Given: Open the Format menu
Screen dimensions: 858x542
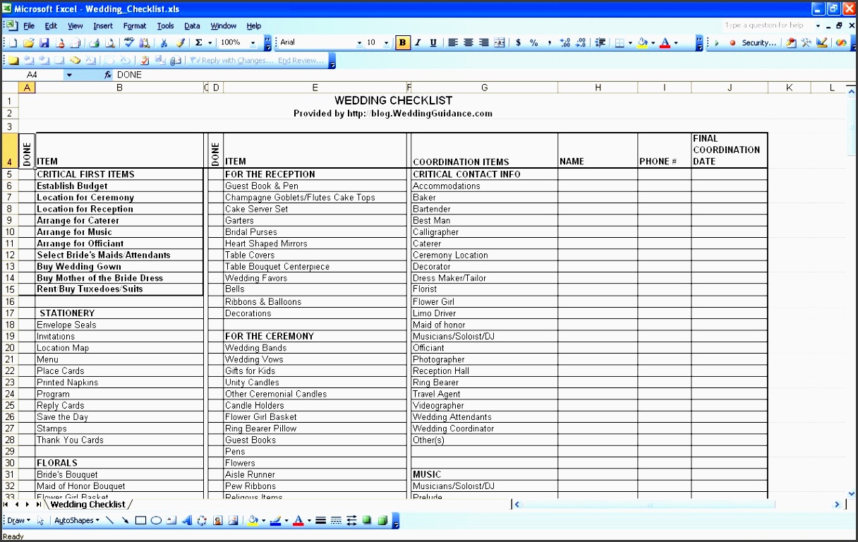Looking at the screenshot, I should click(135, 26).
